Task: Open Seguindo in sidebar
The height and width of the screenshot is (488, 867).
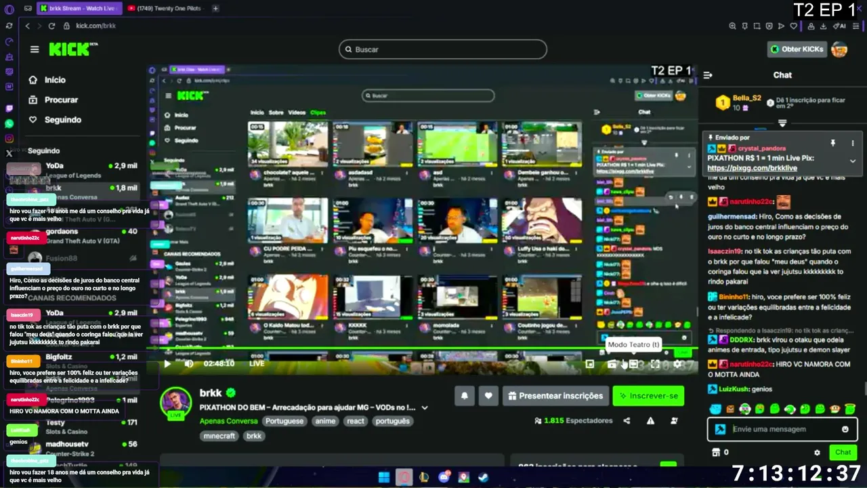Action: coord(55,119)
